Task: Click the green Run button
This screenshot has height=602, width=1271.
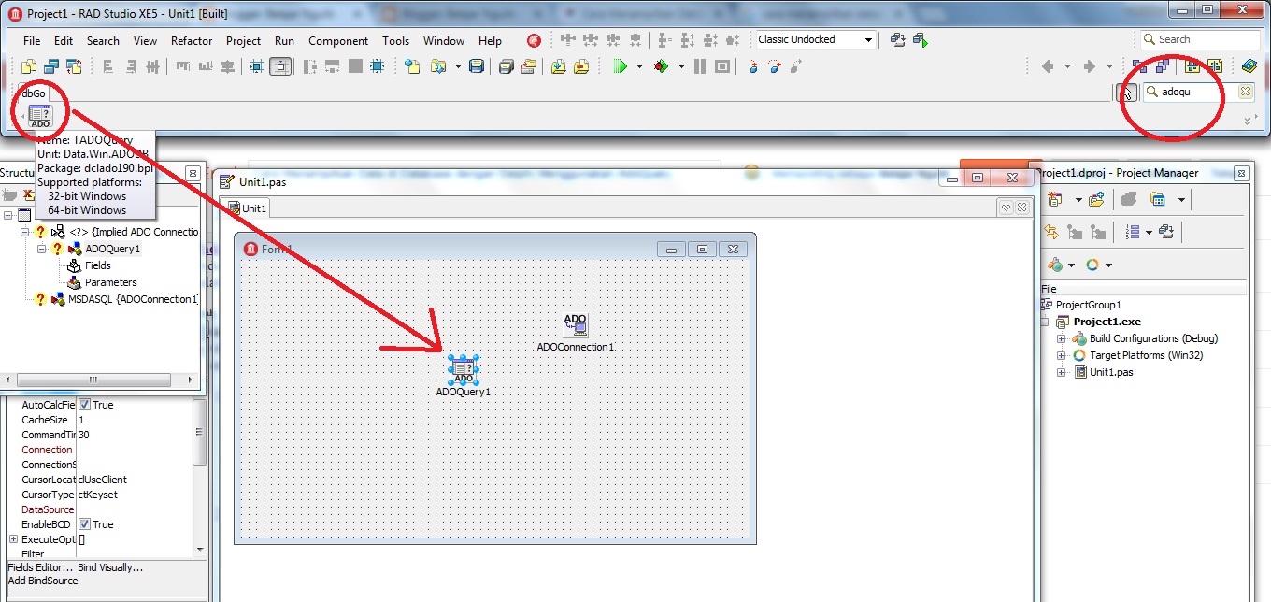Action: coord(620,66)
